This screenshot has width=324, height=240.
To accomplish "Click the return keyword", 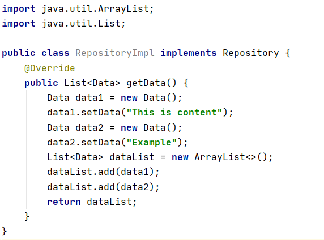I will click(x=64, y=202).
